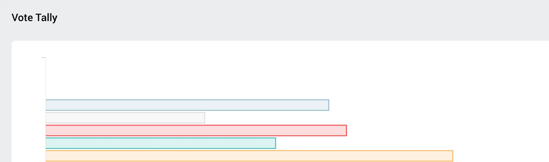Click the light blue fill color of the top bar
The height and width of the screenshot is (162, 549).
[x=187, y=105]
